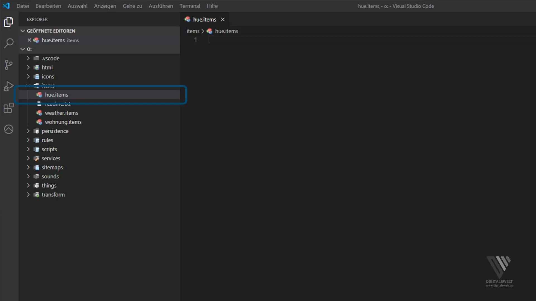
Task: Close hue.items editor tab
Action: (x=222, y=20)
